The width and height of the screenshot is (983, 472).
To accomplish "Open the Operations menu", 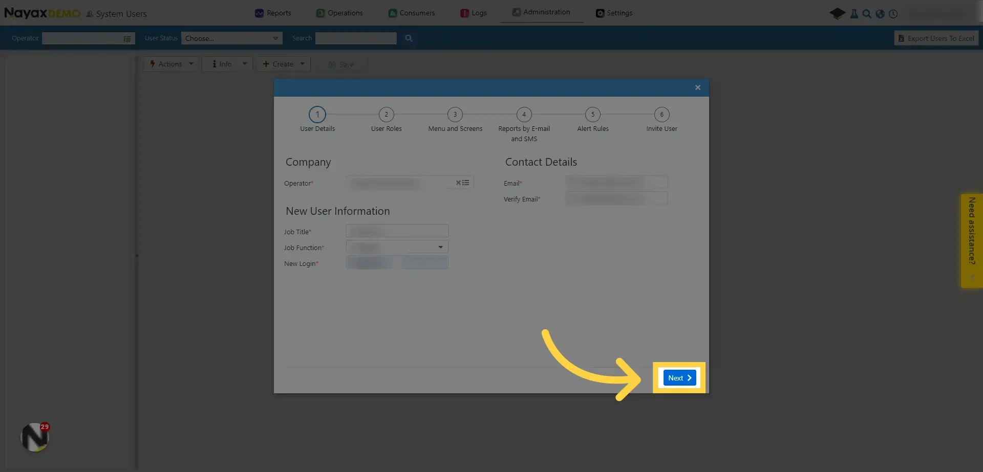I will (x=339, y=13).
